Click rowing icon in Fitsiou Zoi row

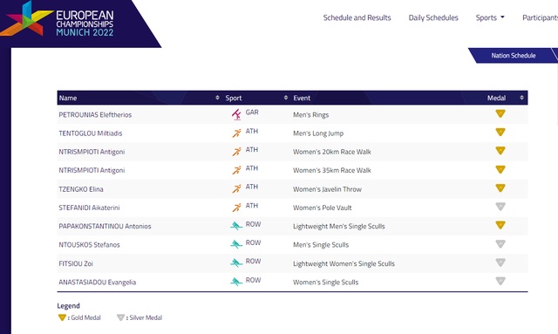[x=236, y=263]
